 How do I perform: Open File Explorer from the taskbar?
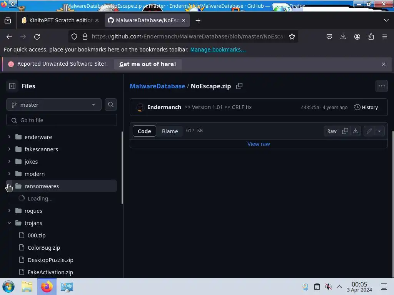27,287
